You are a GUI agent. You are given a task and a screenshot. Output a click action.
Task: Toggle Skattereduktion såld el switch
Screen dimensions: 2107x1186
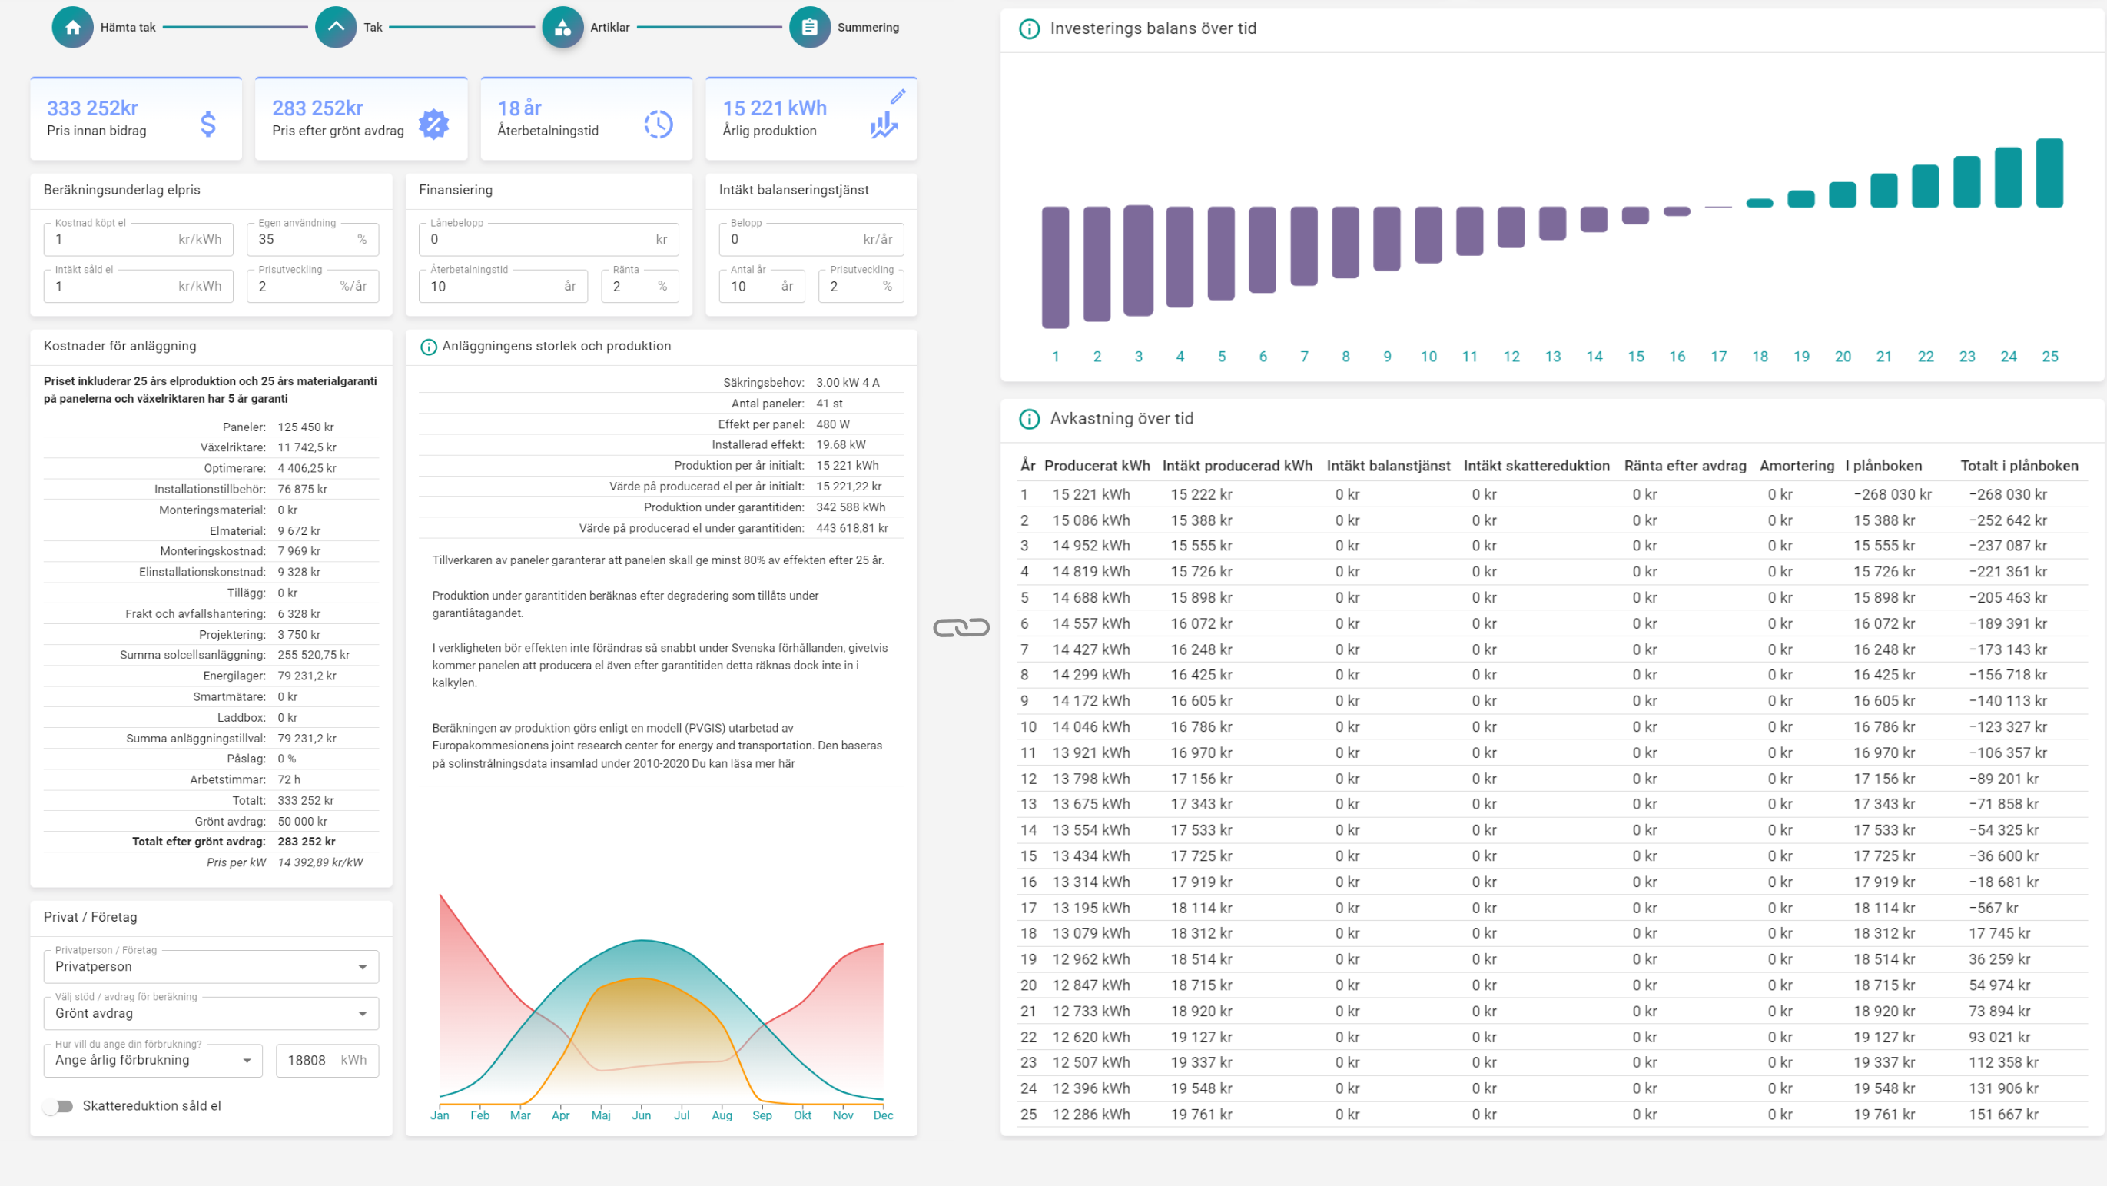pos(59,1106)
